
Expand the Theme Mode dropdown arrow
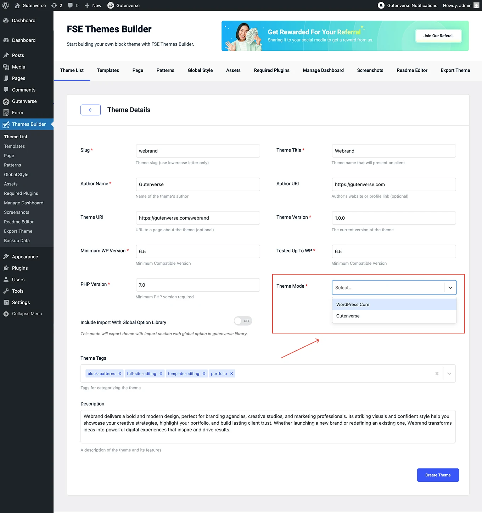point(450,288)
